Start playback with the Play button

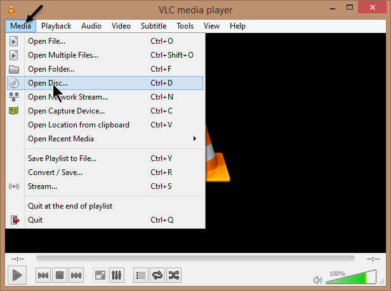click(x=17, y=275)
